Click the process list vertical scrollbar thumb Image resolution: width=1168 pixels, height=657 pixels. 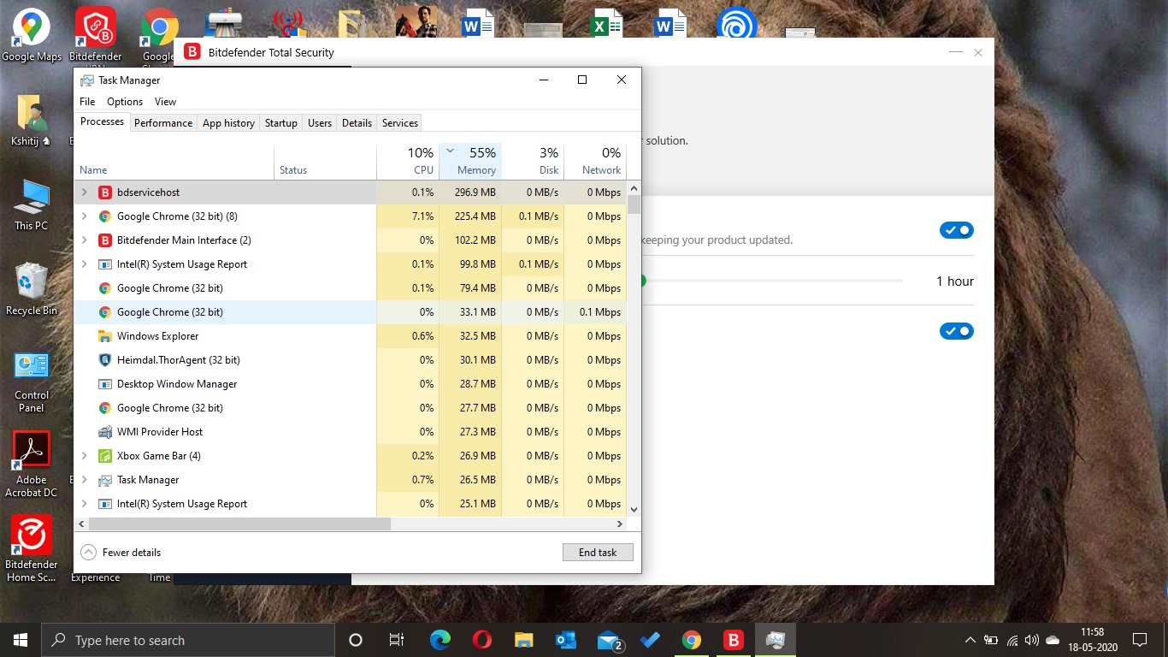pos(634,204)
